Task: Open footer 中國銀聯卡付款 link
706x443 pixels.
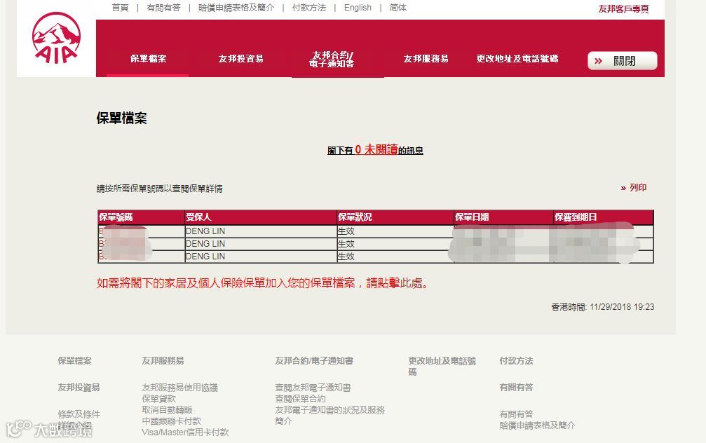Action: (x=172, y=421)
